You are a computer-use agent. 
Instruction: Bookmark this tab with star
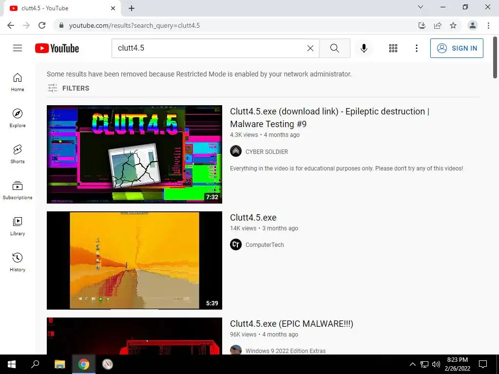click(453, 25)
